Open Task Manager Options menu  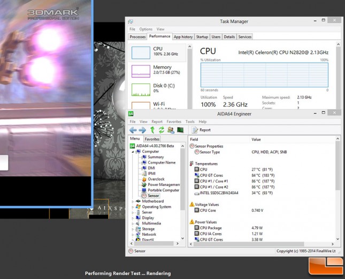point(145,29)
